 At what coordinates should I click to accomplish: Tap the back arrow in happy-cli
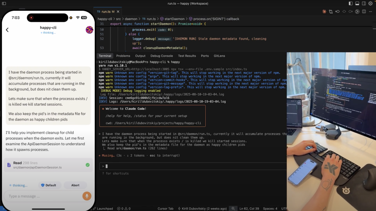tap(7, 30)
